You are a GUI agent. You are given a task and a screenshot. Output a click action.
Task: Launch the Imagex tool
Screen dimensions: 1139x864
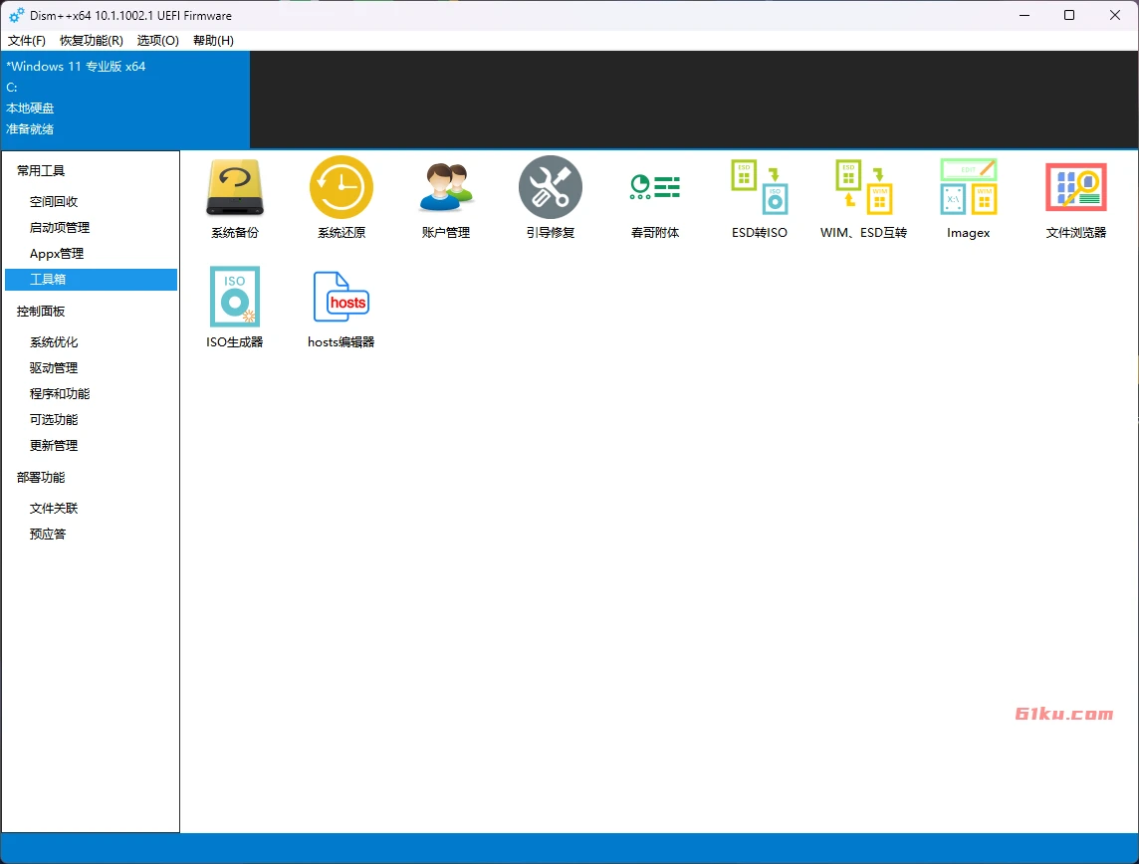pos(969,197)
